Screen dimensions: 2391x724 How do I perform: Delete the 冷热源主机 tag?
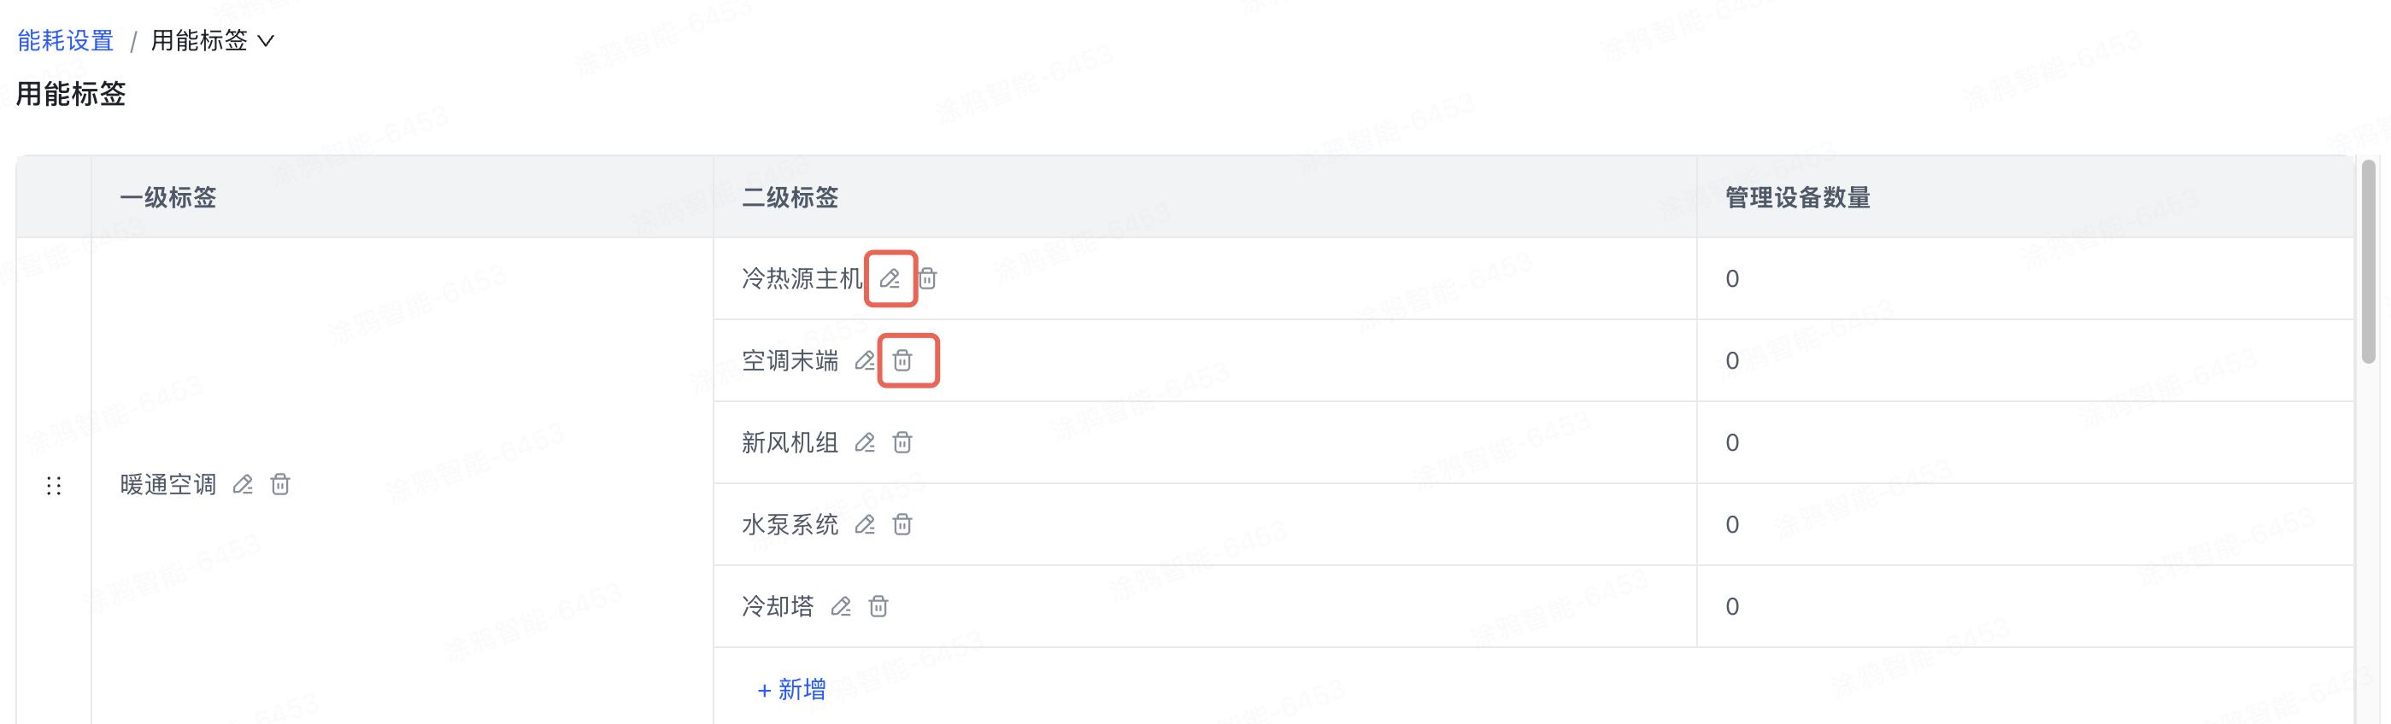click(x=927, y=278)
